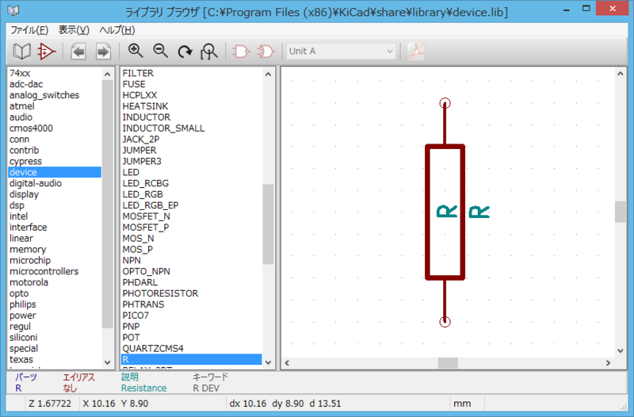634x417 pixels.
Task: Open the Unit A dropdown
Action: pos(341,52)
